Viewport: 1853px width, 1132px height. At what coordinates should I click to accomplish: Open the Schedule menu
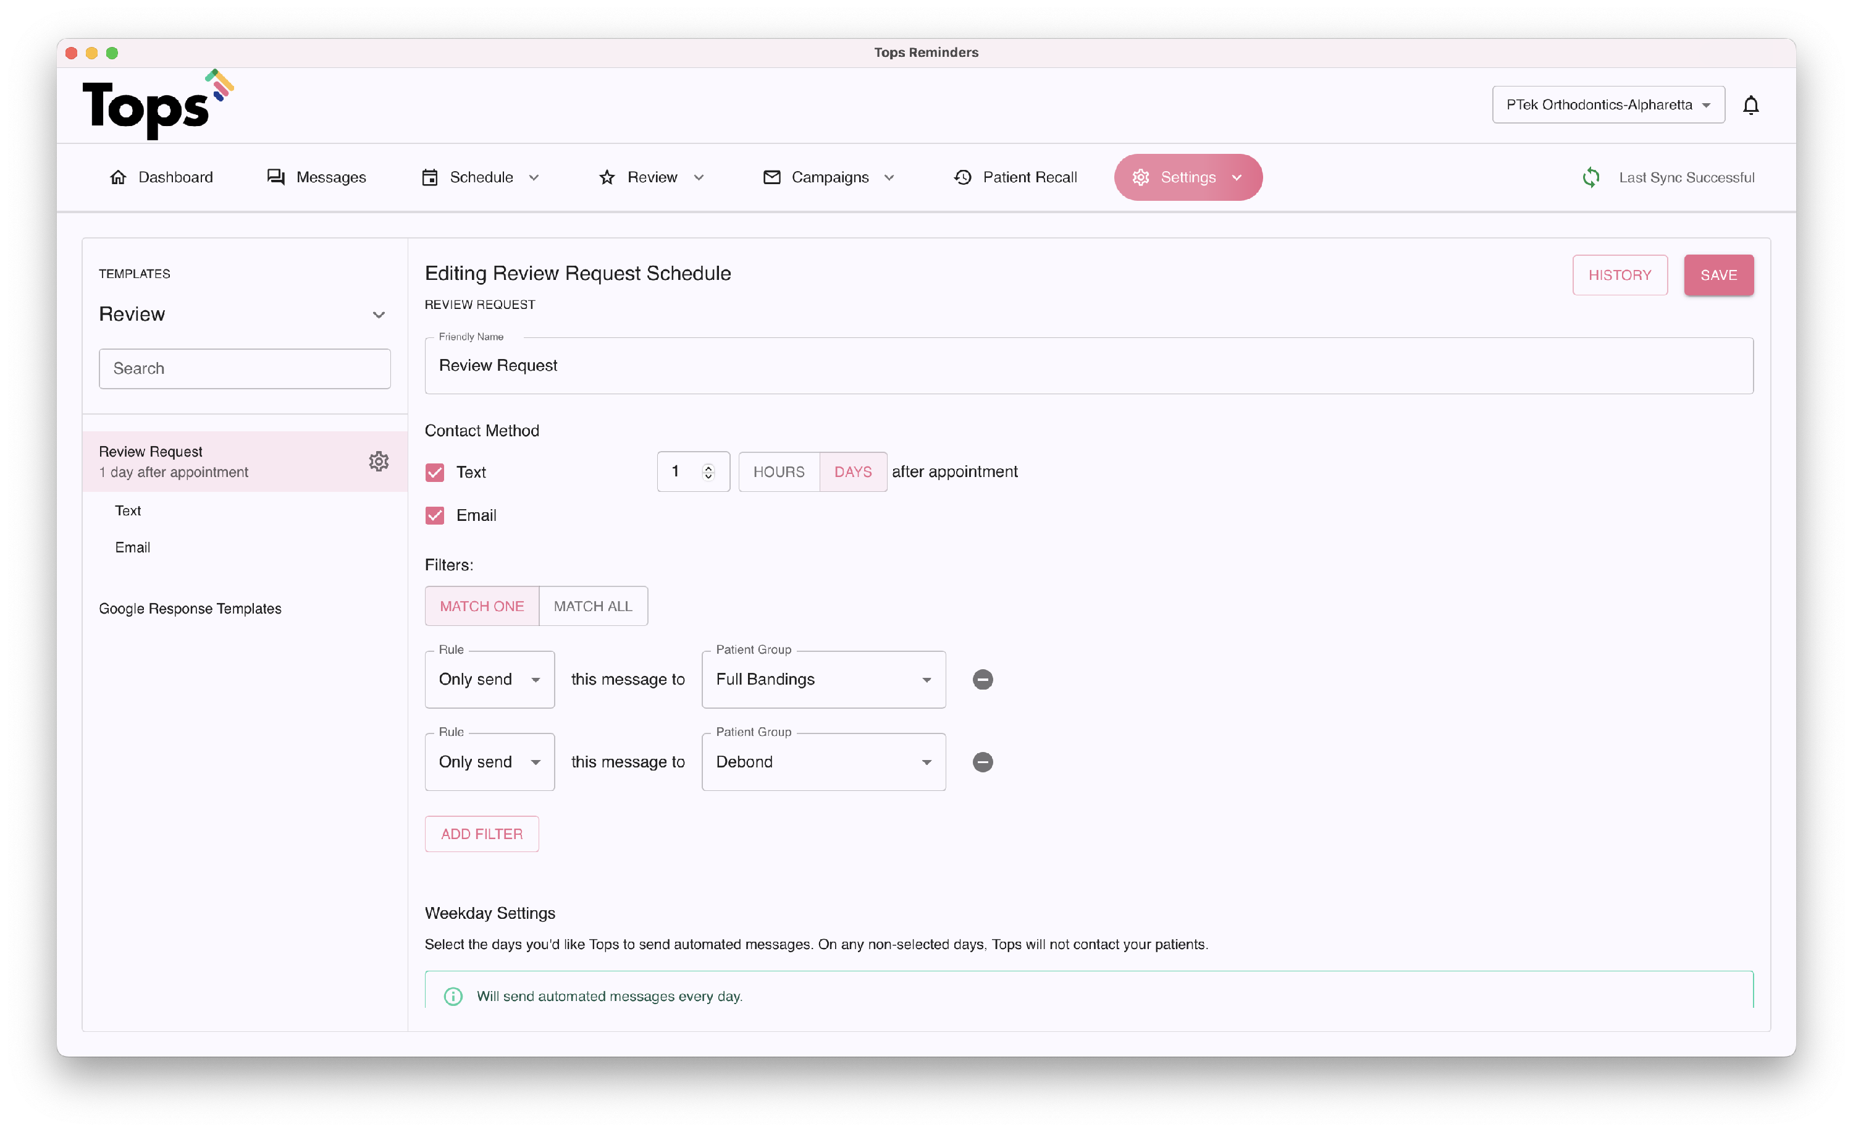(x=481, y=177)
